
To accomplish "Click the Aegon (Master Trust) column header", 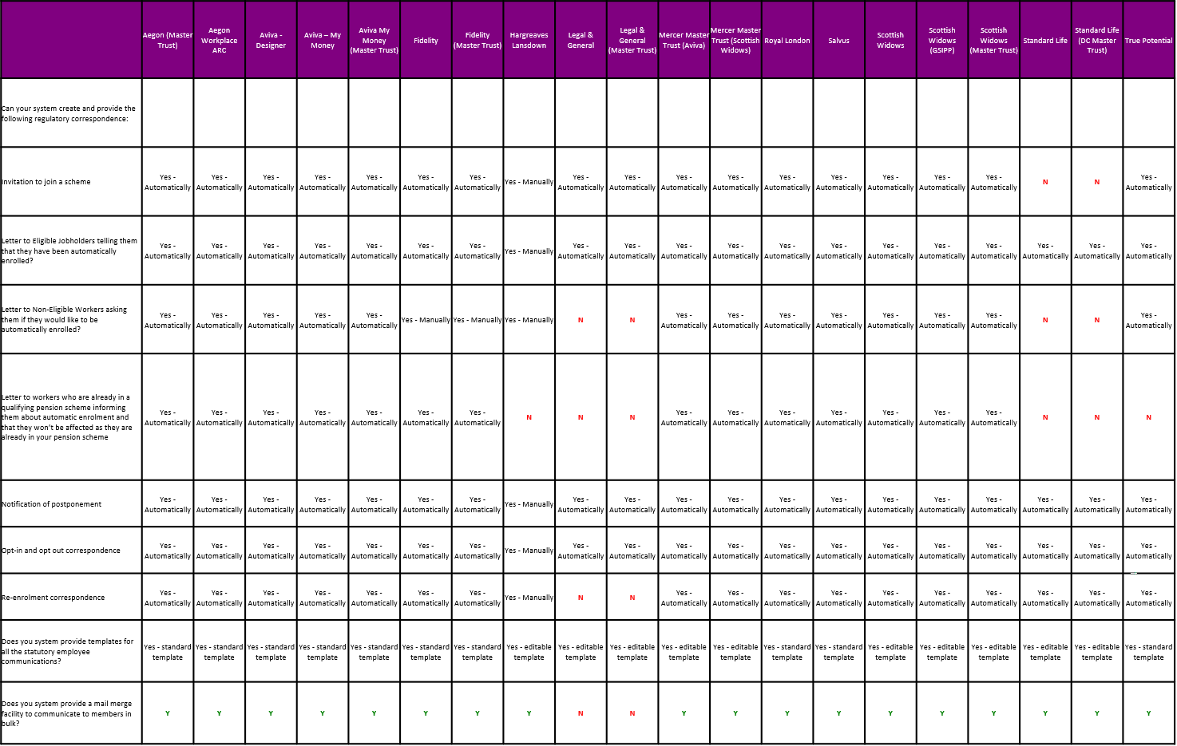I will [168, 40].
